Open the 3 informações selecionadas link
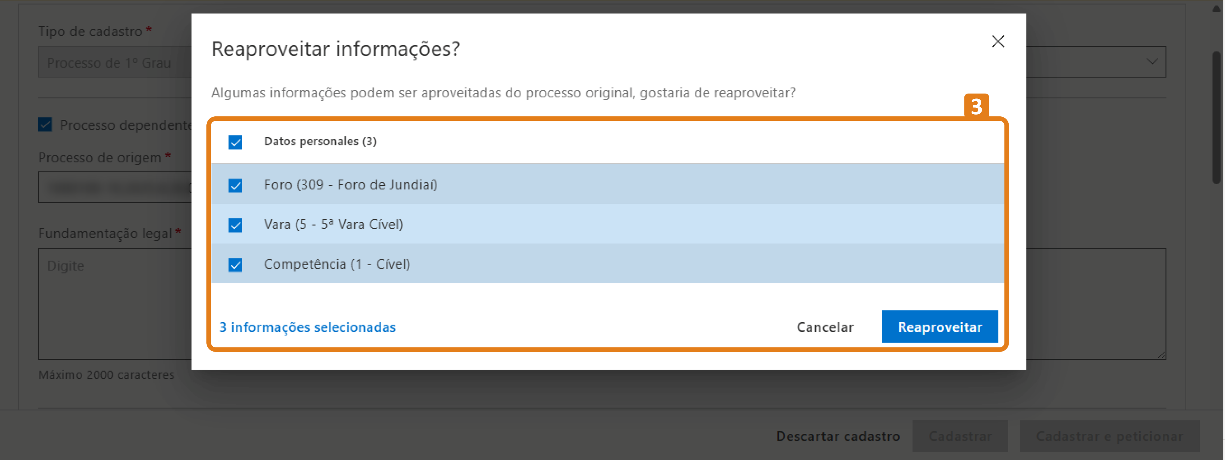This screenshot has width=1225, height=460. tap(307, 327)
